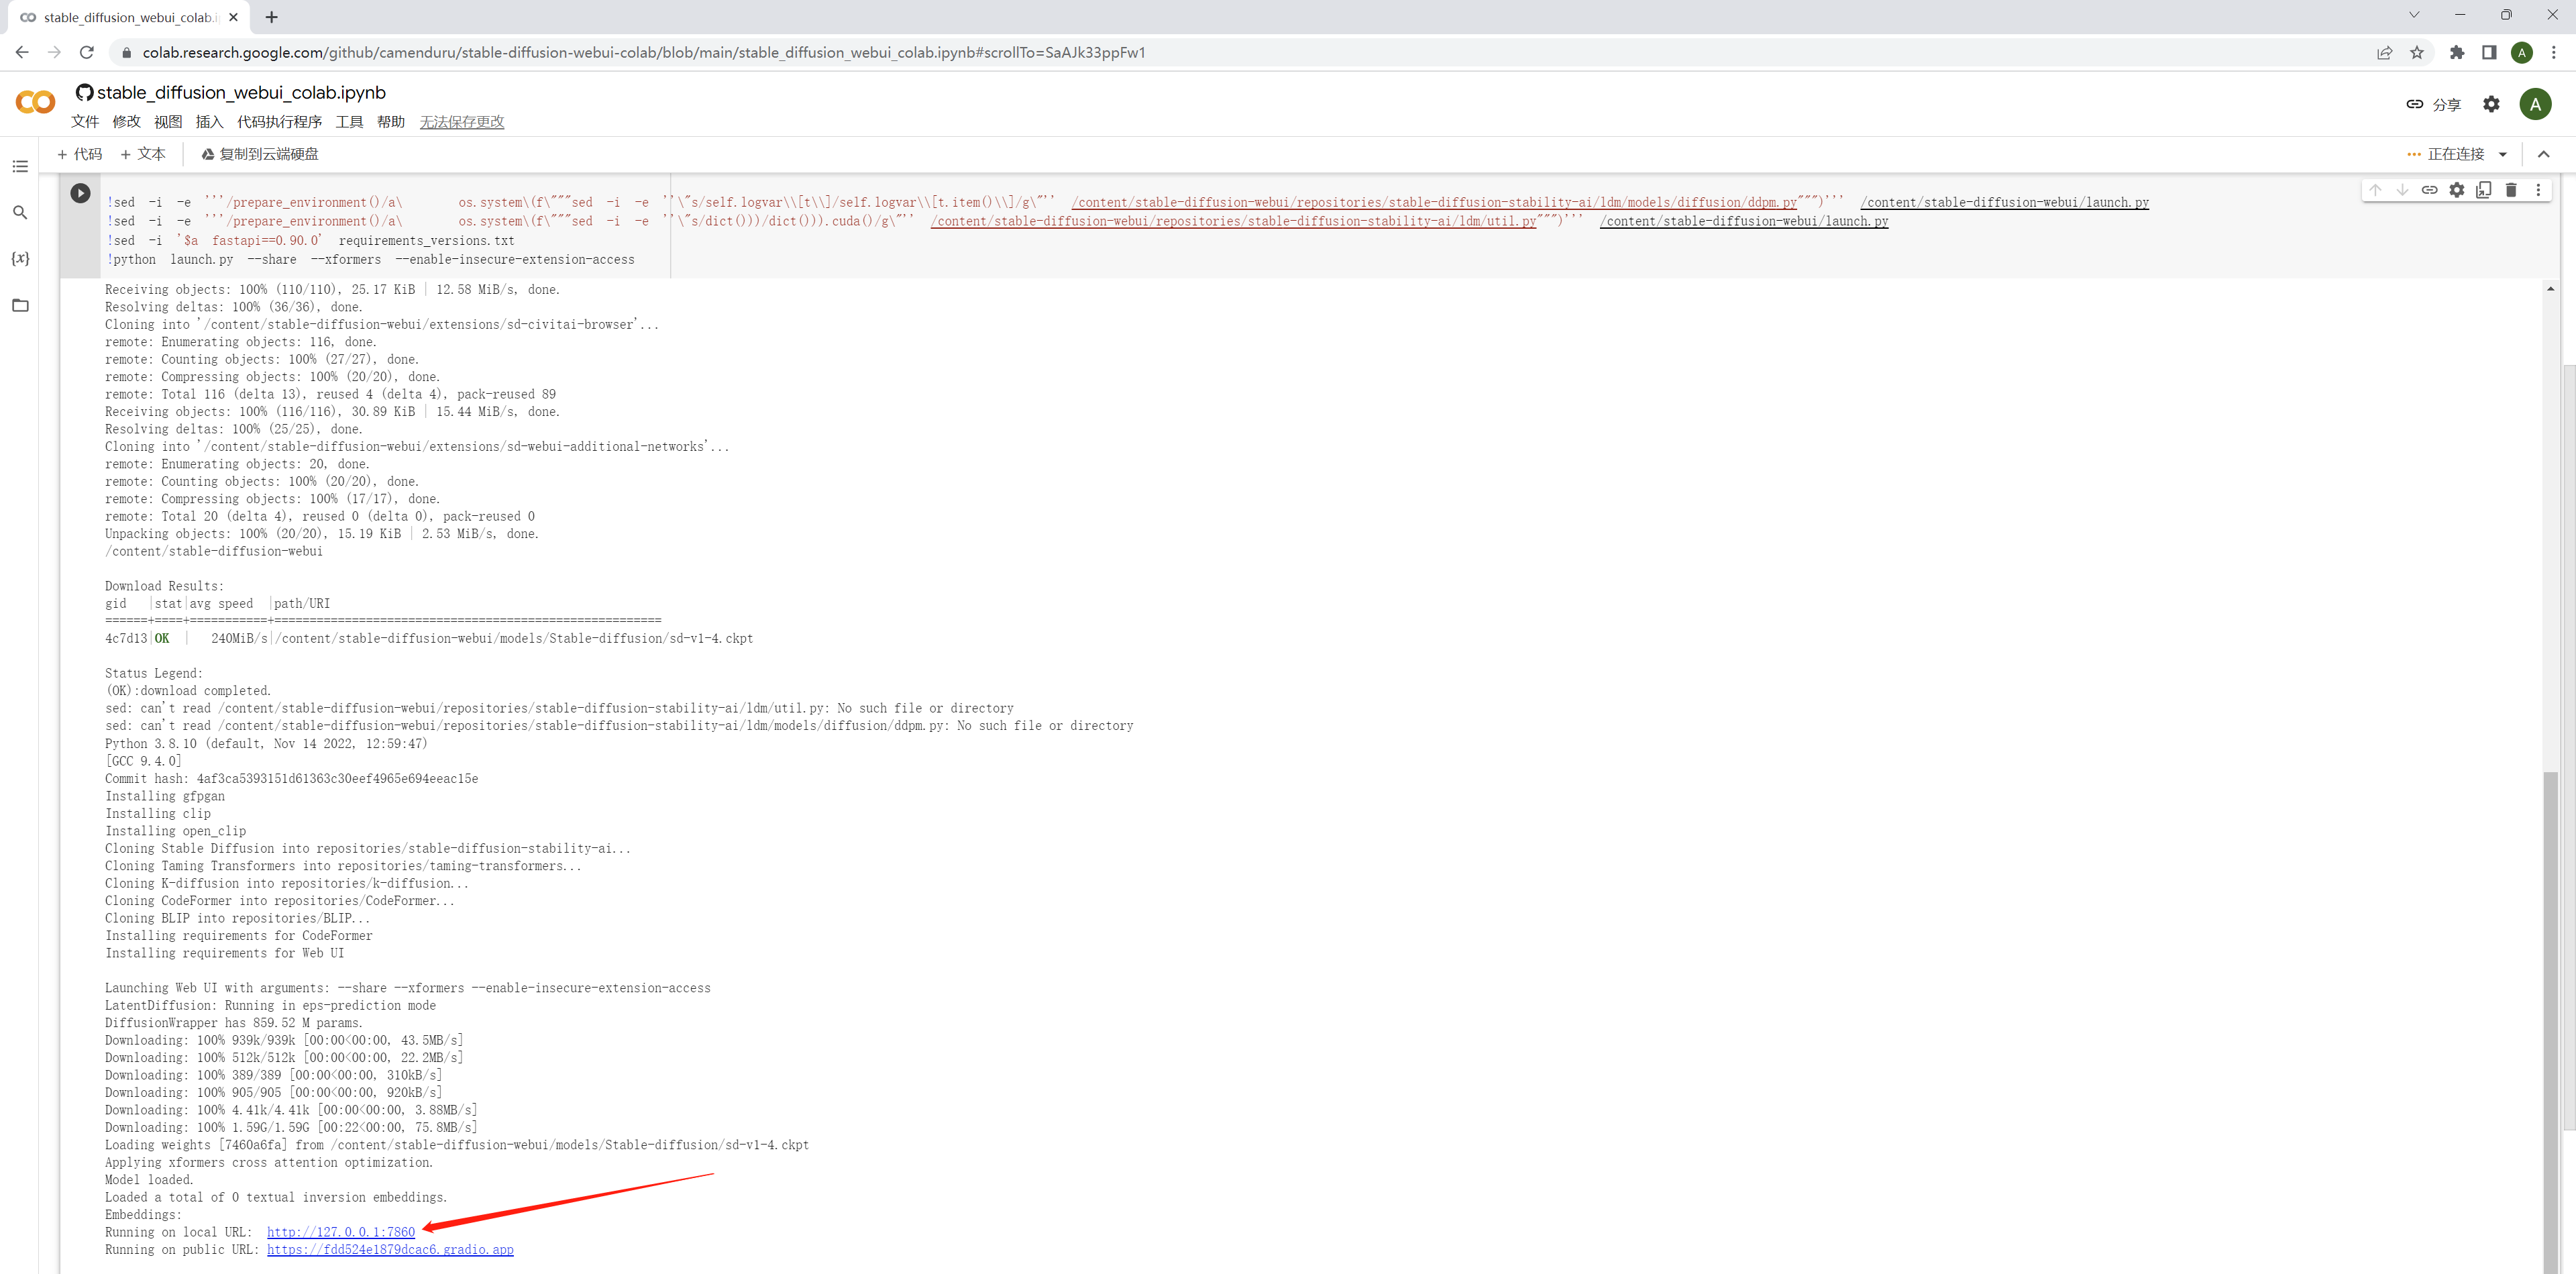Click the green OK download status
The height and width of the screenshot is (1274, 2576).
[162, 638]
